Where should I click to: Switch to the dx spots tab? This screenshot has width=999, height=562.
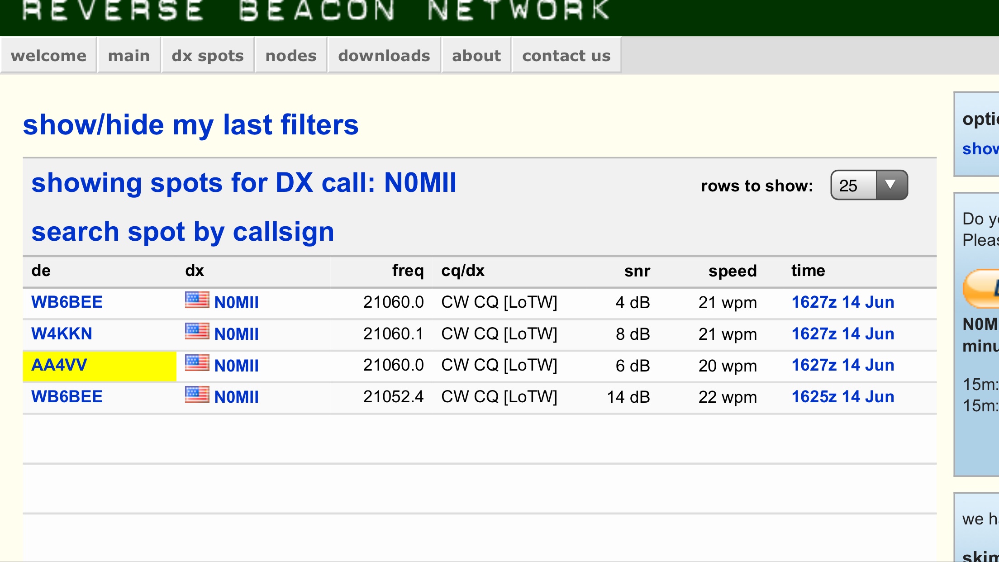click(x=208, y=55)
